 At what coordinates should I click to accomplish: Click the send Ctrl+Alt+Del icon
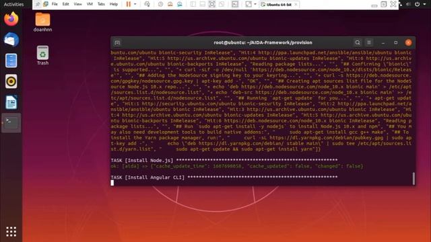(147, 4)
